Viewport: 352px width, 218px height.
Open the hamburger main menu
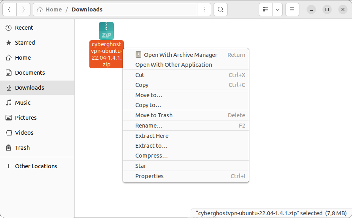(x=292, y=9)
